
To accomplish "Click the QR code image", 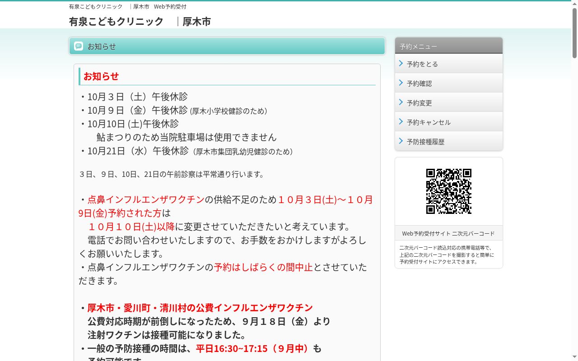I will coord(449,191).
